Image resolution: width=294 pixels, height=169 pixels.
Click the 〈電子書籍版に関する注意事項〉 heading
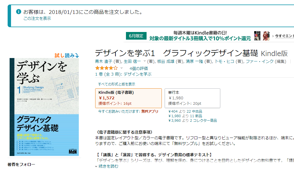pos(125,132)
